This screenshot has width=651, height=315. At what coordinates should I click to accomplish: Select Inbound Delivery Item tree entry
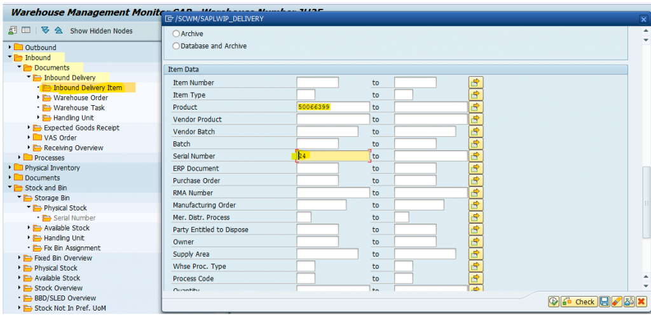point(88,87)
